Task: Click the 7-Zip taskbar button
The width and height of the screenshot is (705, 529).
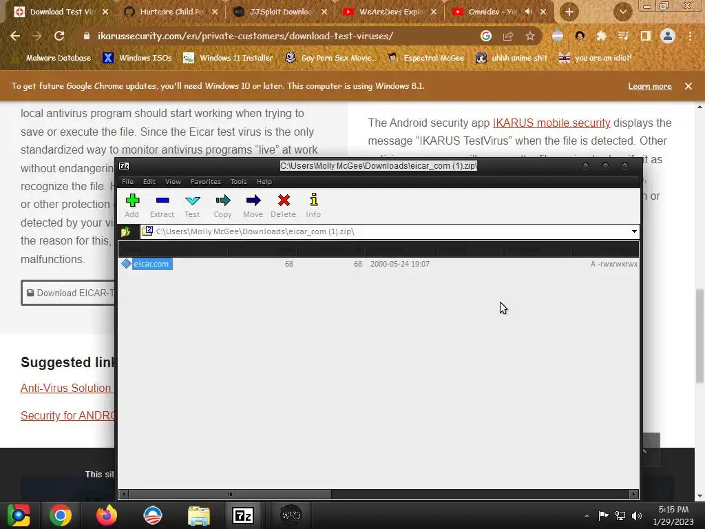Action: click(x=243, y=515)
